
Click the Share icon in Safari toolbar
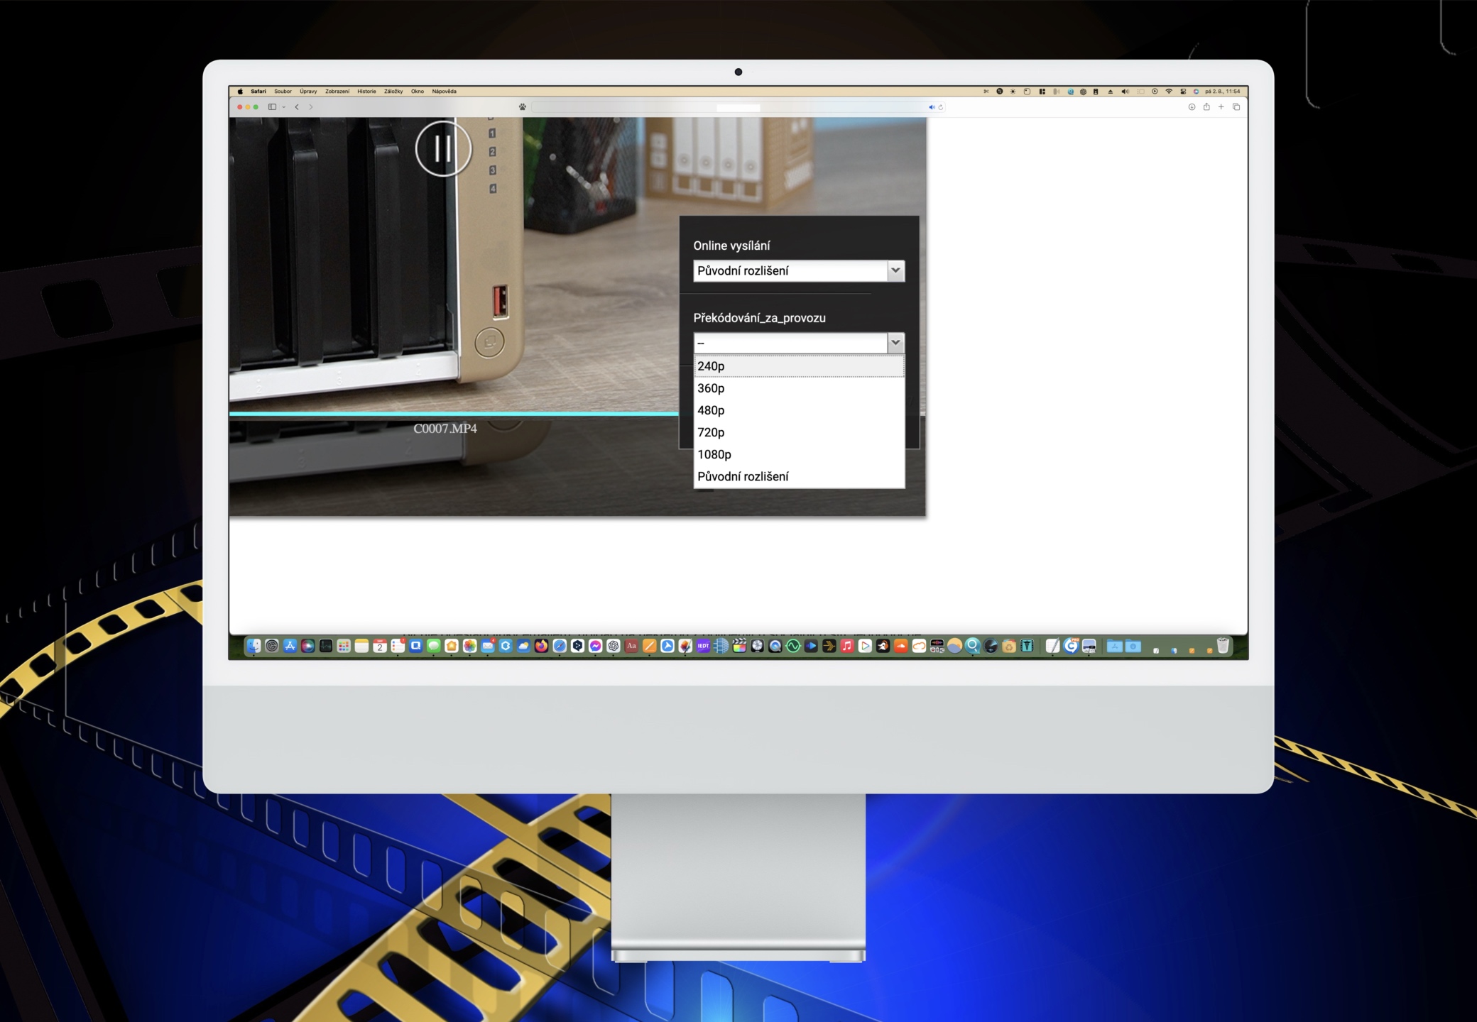click(1206, 107)
